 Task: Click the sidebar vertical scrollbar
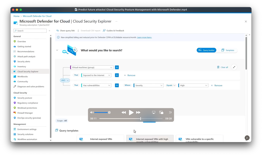[x=51, y=88]
